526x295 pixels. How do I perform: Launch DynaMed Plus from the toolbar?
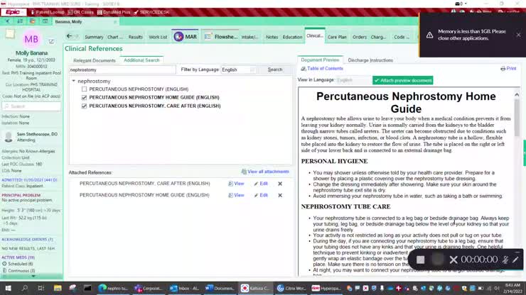(x=114, y=12)
